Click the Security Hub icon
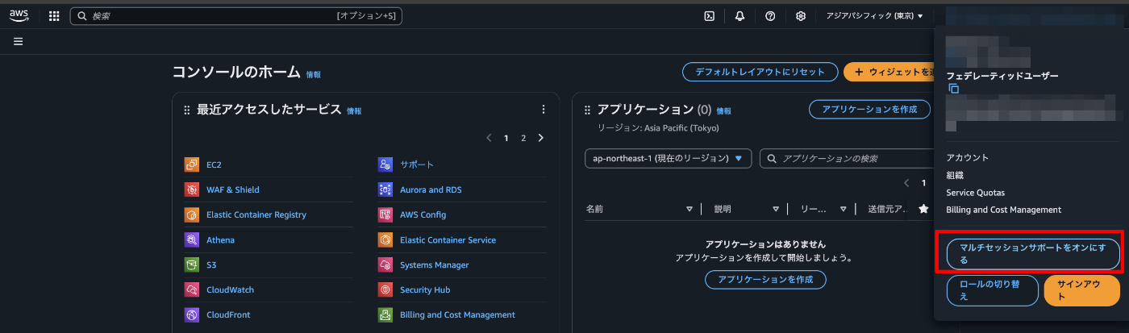The image size is (1129, 333). coord(385,289)
